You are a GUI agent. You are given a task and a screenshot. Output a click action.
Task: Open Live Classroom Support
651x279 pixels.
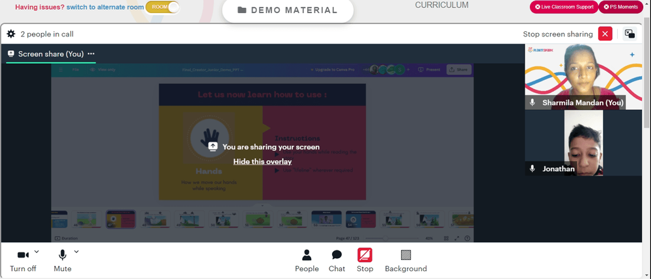point(564,7)
